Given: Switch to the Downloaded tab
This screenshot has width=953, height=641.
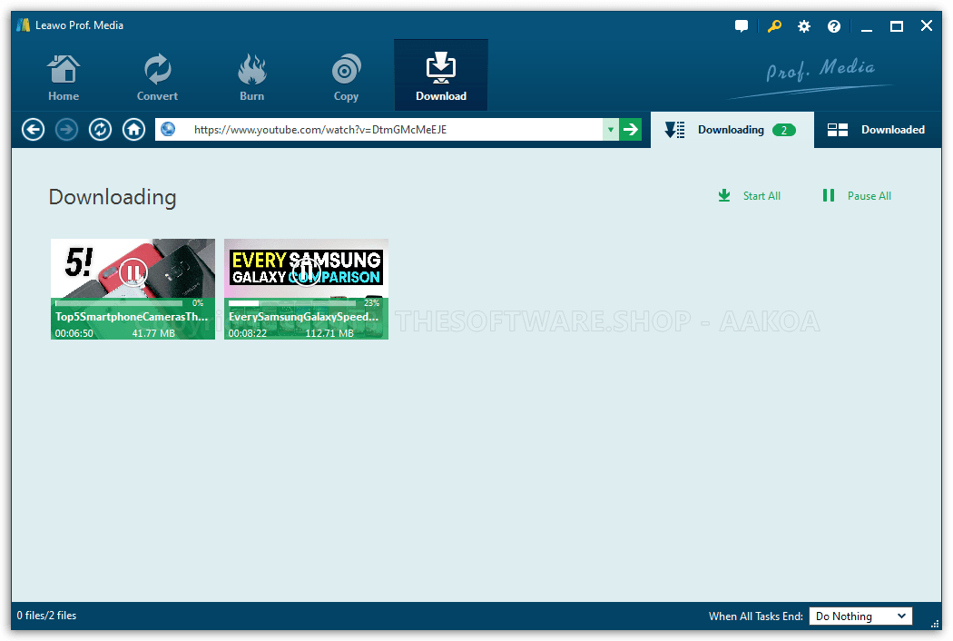Looking at the screenshot, I should [877, 130].
